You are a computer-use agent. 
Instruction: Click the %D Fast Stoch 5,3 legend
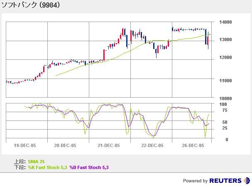click(x=89, y=167)
